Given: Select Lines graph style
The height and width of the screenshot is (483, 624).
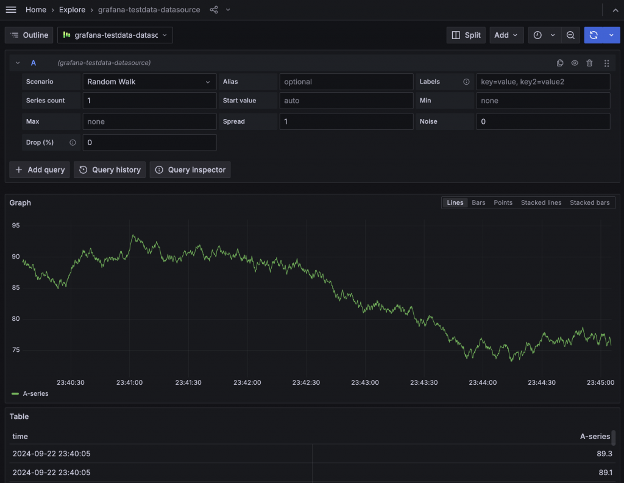Looking at the screenshot, I should pos(455,202).
